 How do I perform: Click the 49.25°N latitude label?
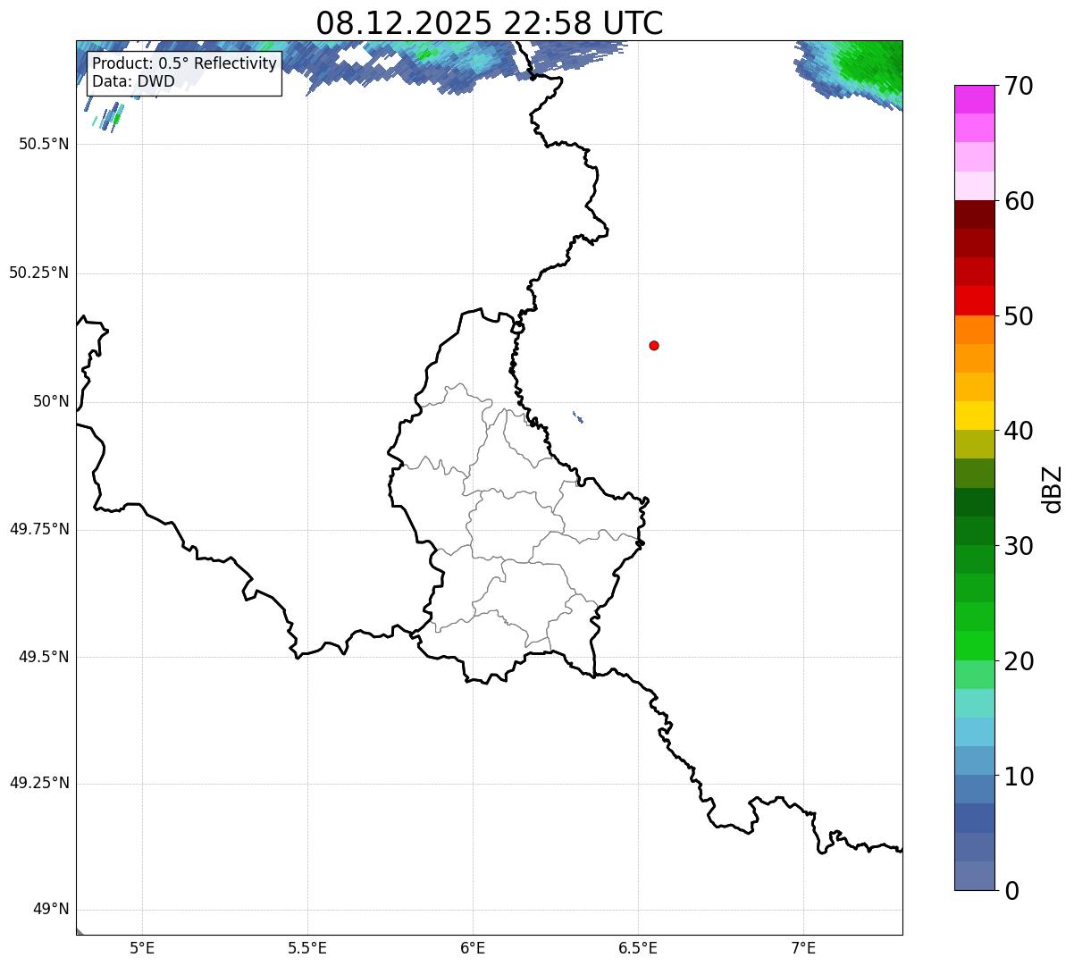tap(38, 783)
